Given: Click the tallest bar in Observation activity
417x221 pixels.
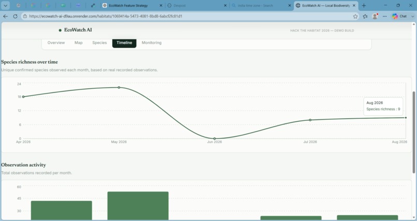Looking at the screenshot, I should [138, 206].
